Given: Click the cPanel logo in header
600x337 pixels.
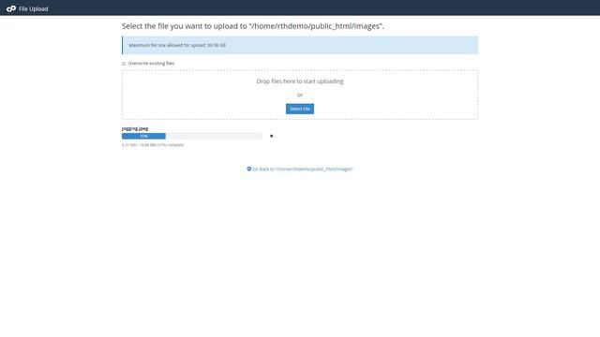Looking at the screenshot, I should click(x=11, y=8).
